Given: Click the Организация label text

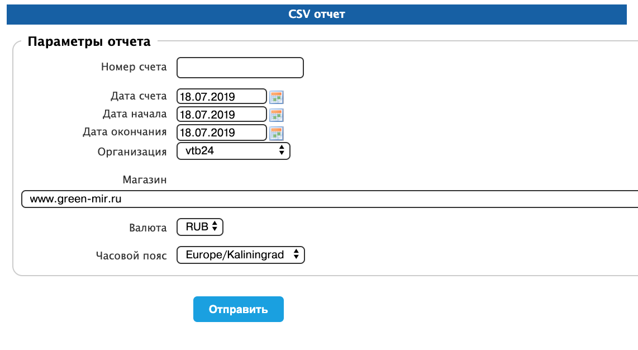Looking at the screenshot, I should [132, 152].
